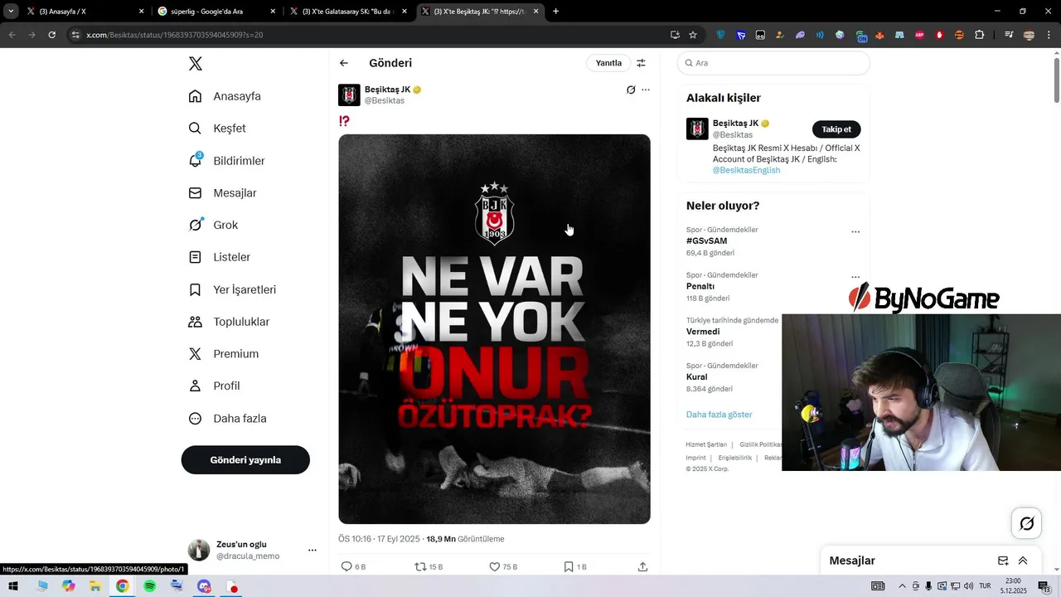Click the Ara search field
The height and width of the screenshot is (597, 1061).
(773, 63)
